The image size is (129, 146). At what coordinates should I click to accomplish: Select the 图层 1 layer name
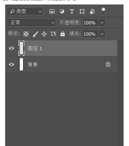35,49
